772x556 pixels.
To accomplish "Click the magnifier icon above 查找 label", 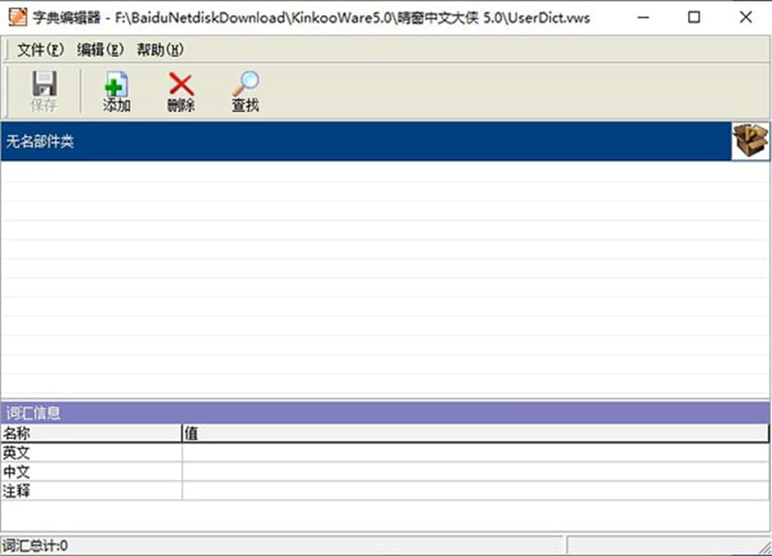I will click(244, 82).
